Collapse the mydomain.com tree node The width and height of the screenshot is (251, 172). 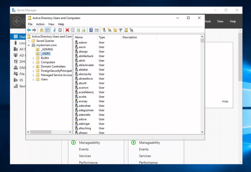click(29, 45)
